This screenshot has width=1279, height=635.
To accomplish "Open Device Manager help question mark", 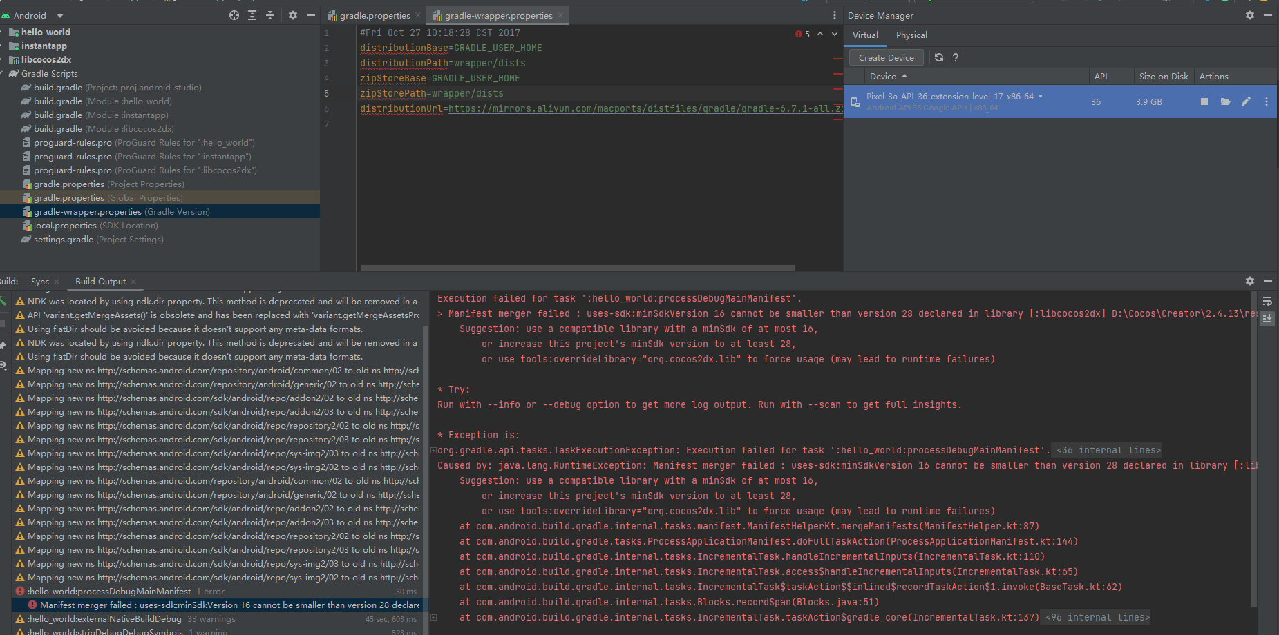I will point(956,58).
